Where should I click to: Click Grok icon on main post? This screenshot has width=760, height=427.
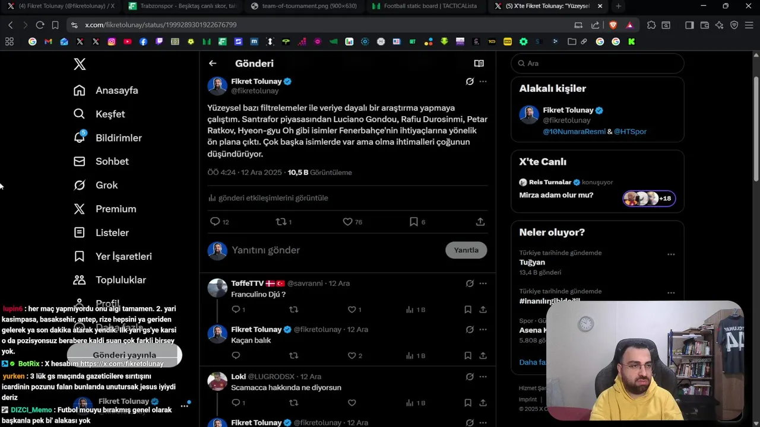pyautogui.click(x=470, y=81)
